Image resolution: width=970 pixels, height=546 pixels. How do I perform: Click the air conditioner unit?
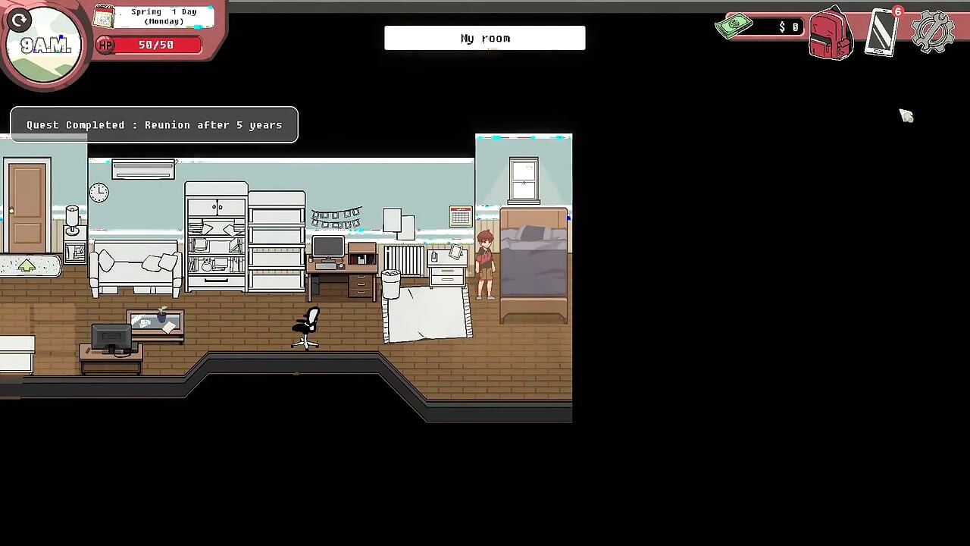[143, 169]
